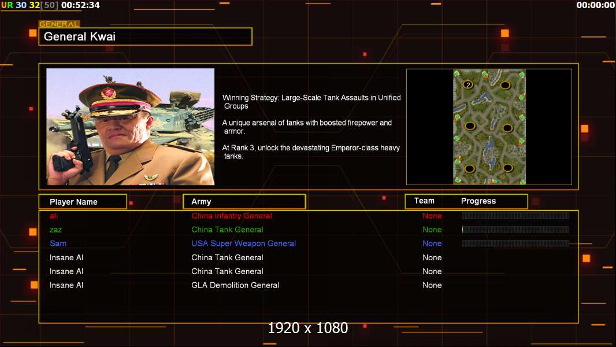Click ali's loading progress bar
Viewport: 616px width, 347px height.
515,215
